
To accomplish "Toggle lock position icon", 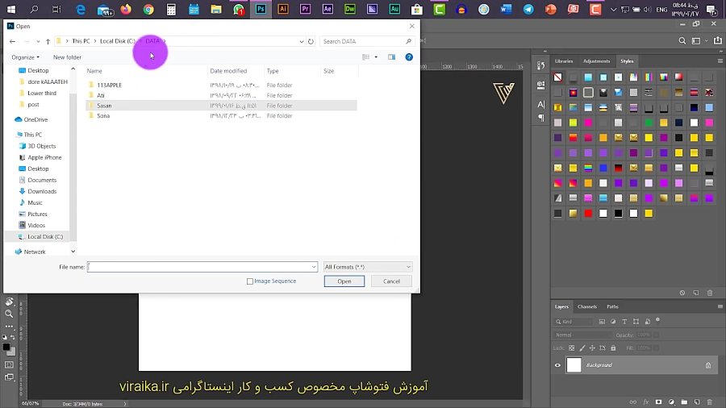I will point(592,348).
